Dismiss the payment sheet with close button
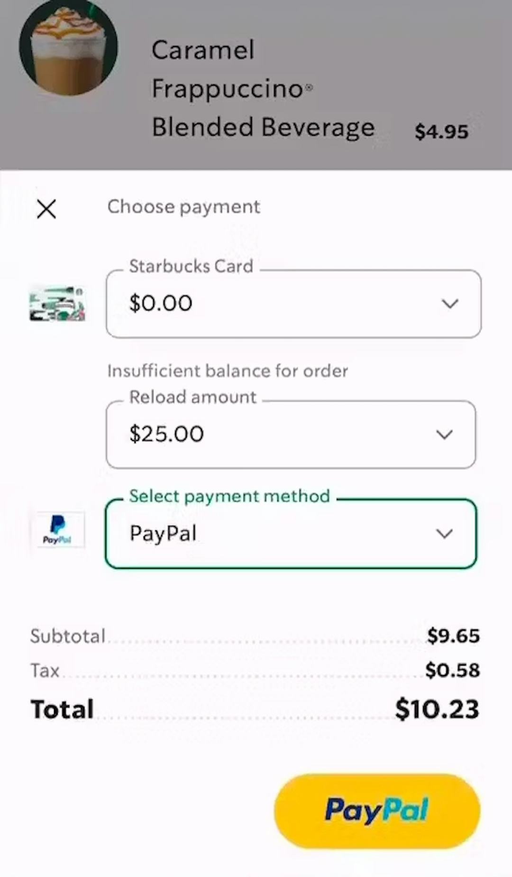 coord(46,209)
